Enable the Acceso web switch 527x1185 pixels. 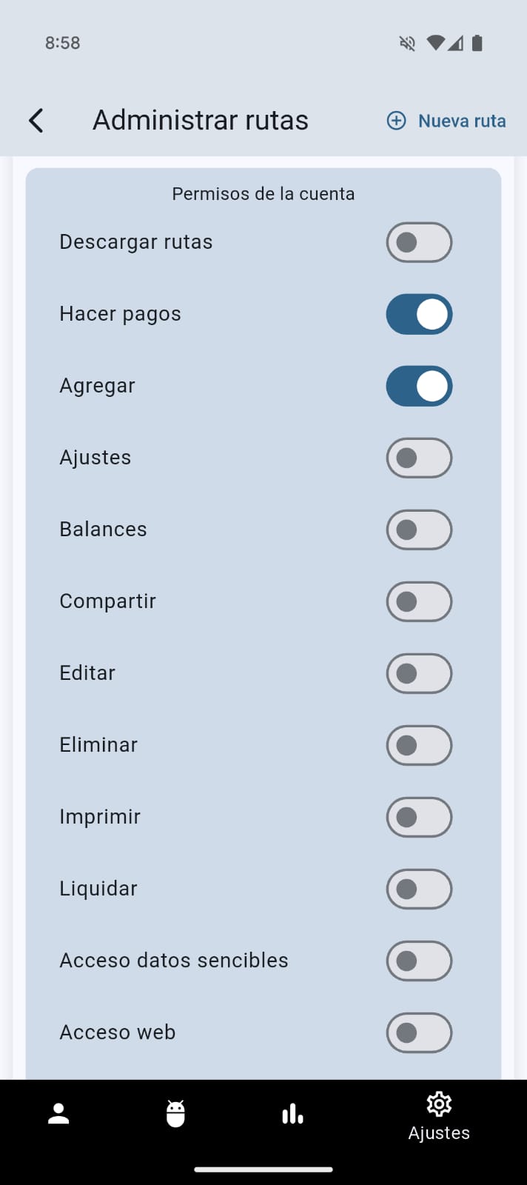tap(419, 1032)
